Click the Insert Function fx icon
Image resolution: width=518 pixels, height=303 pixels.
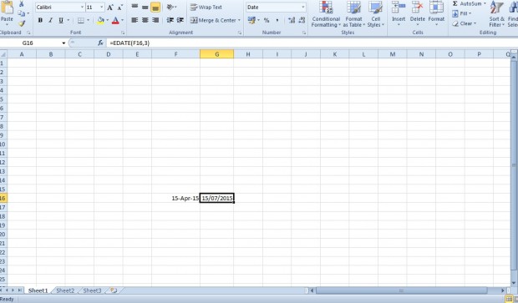(100, 43)
